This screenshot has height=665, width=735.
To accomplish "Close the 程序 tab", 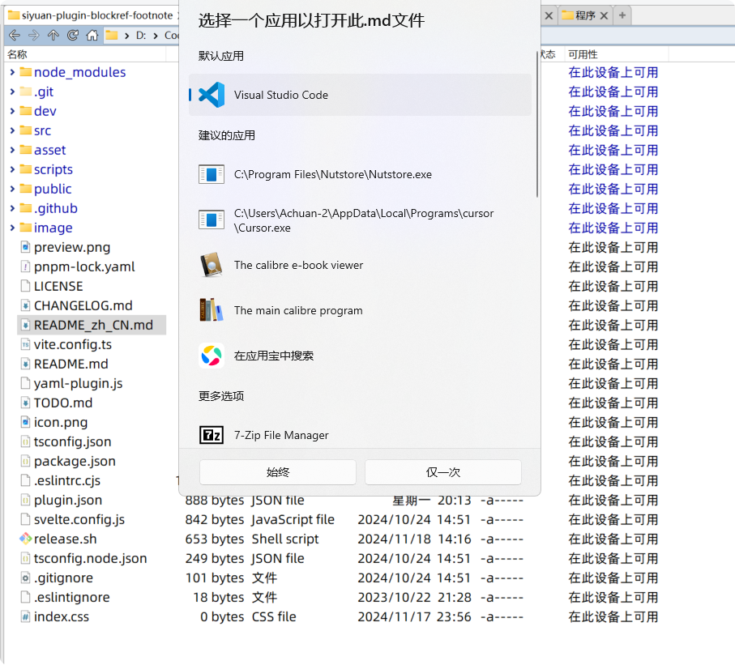I will 604,15.
